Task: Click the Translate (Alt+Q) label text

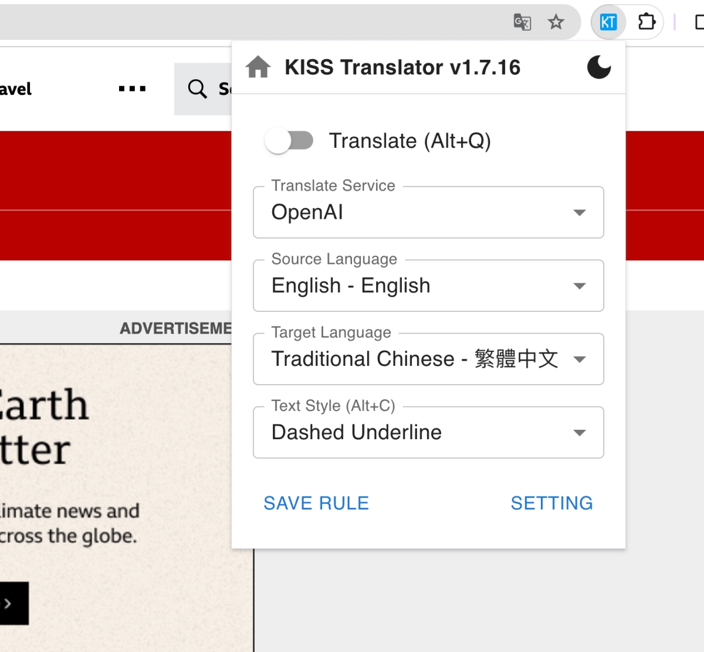Action: click(409, 141)
